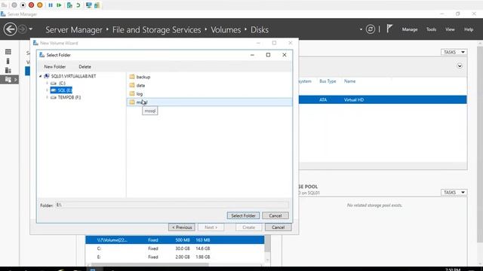Open File and Storage Services sidebar icon
The image size is (483, 271).
coord(8,80)
